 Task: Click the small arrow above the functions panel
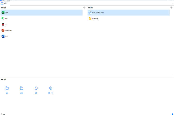coord(172,75)
